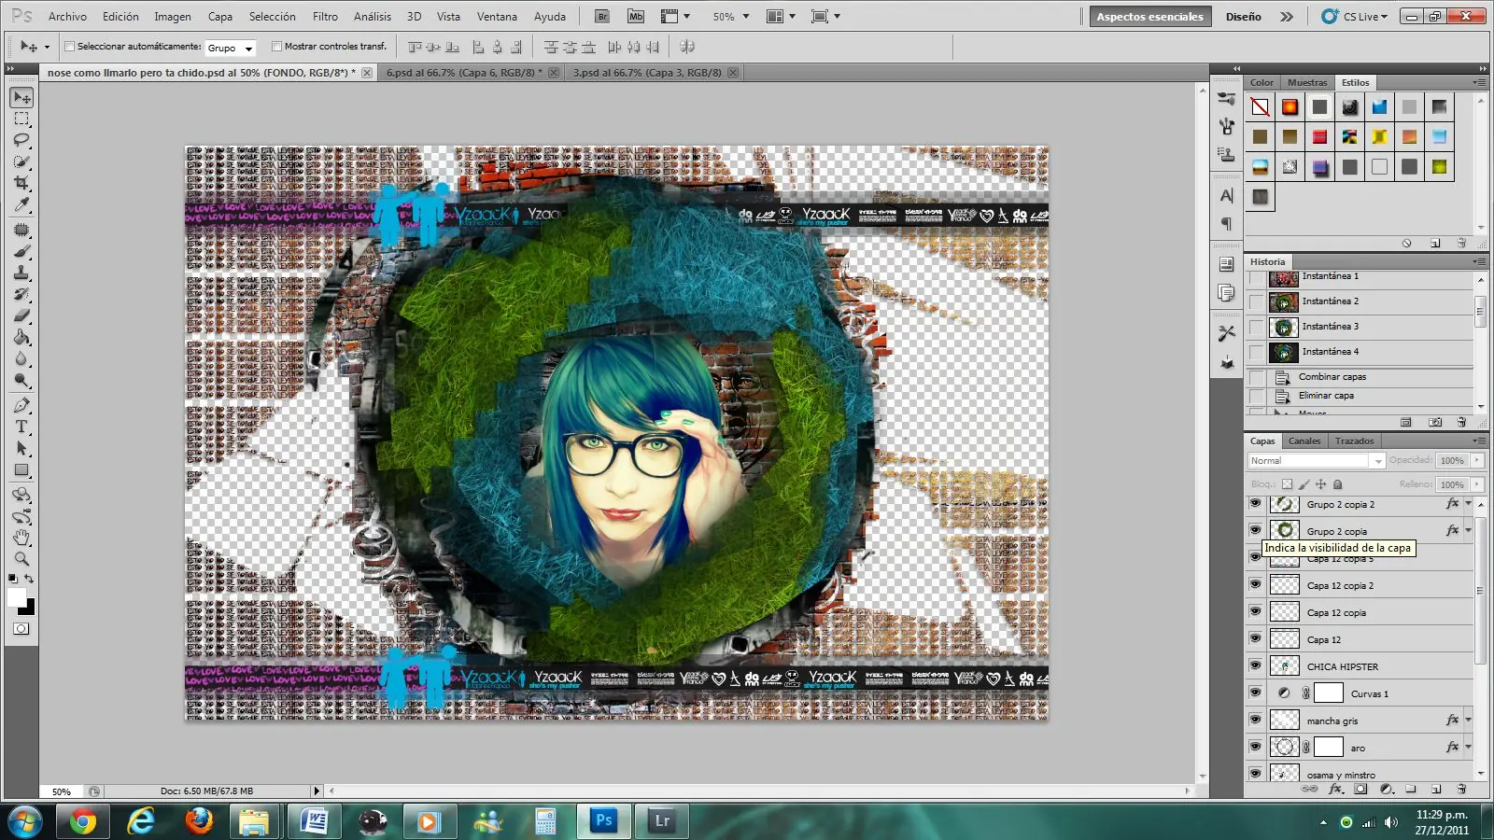Apply the yellow-green style swatch in Estilos
The height and width of the screenshot is (840, 1494).
click(x=1439, y=167)
